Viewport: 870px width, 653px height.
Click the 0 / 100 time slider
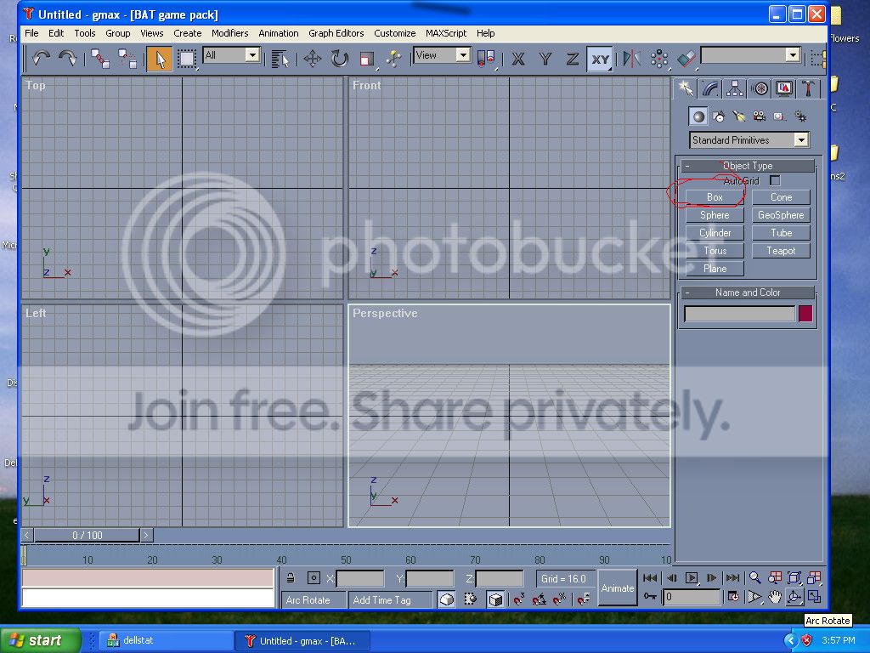88,536
